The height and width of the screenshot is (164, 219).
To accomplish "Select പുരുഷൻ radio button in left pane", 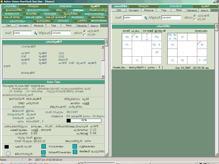I will (84, 31).
